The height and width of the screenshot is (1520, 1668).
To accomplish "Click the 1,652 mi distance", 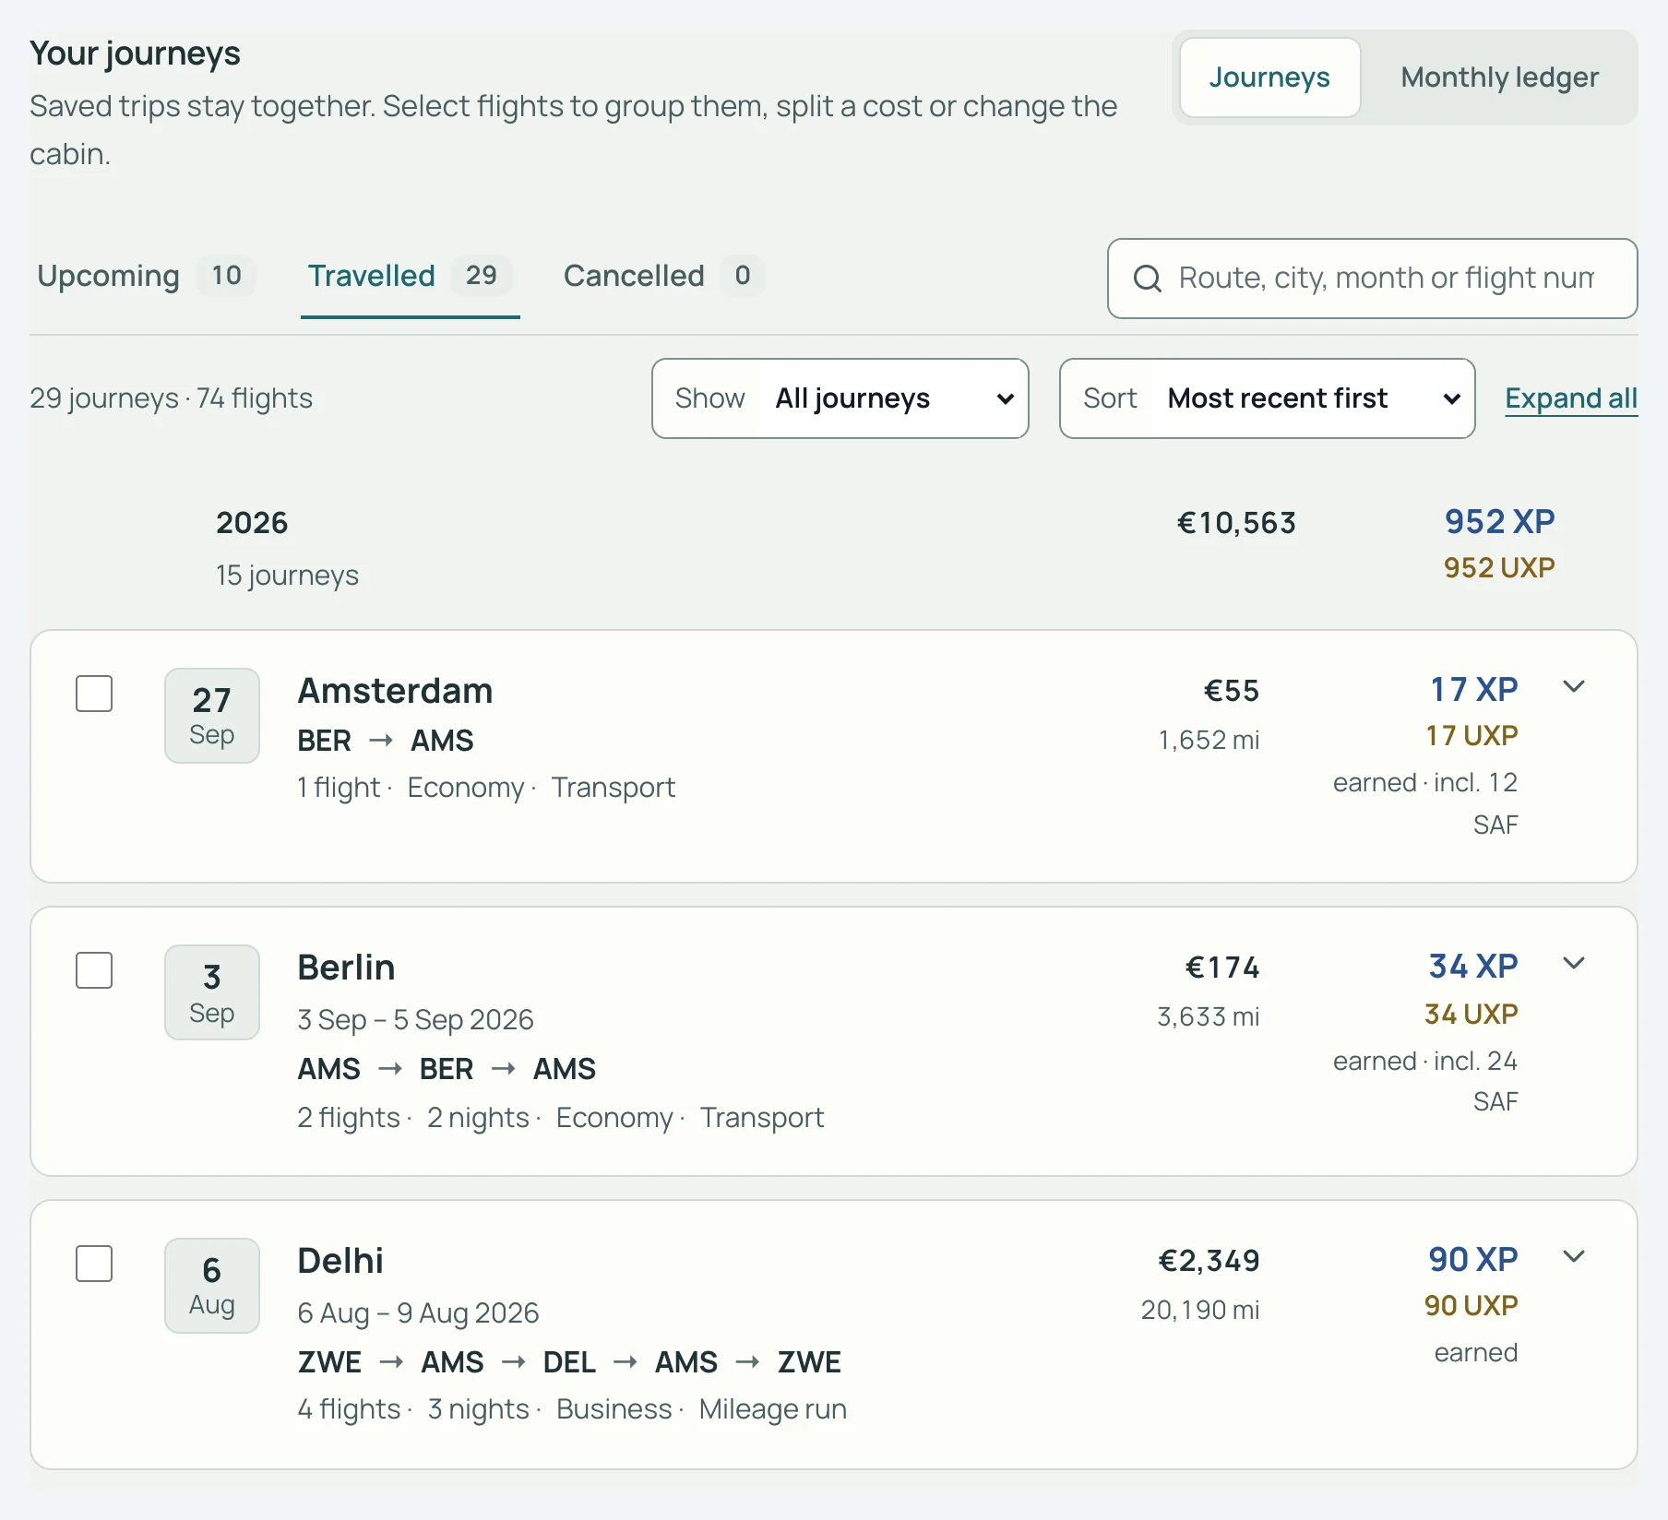I will click(1209, 740).
